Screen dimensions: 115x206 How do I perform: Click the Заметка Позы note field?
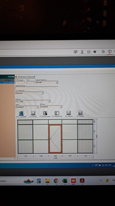coord(37,88)
